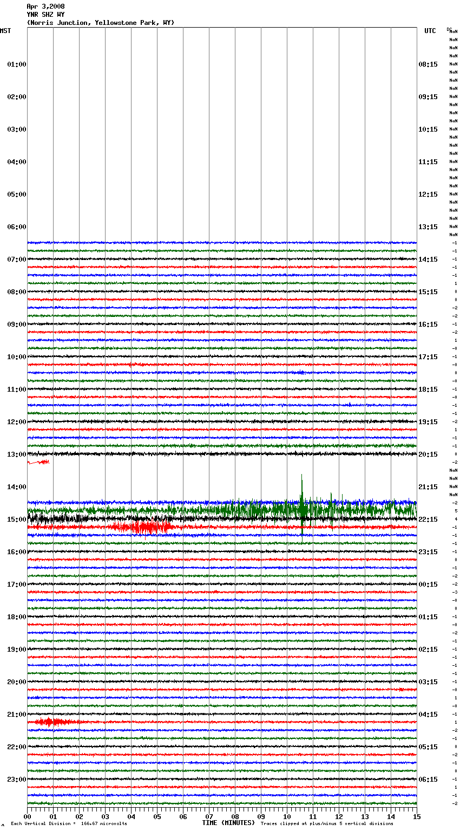Viewport: 460px width, 831px height.
Task: Select the '08:15' UTC time label
Action: pos(428,64)
